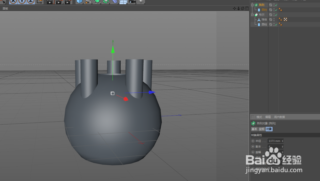Toggle enable checkmark for 阵列 object

276,5
